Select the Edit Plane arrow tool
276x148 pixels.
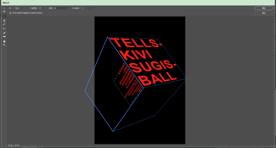coord(4,8)
